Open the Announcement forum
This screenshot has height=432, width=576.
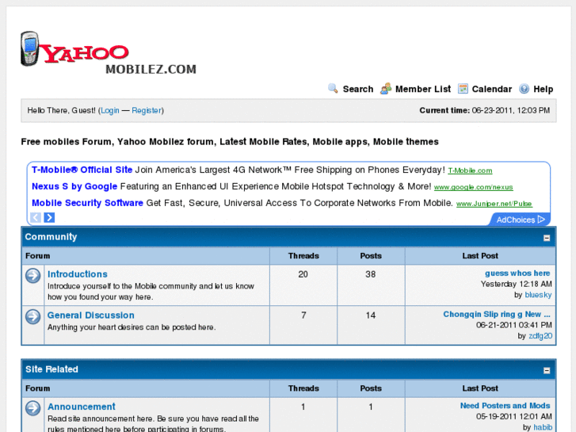pos(81,407)
